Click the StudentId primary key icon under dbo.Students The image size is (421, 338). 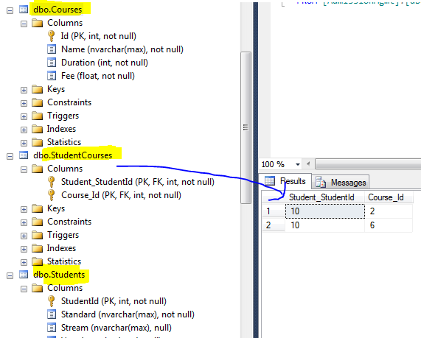(52, 301)
